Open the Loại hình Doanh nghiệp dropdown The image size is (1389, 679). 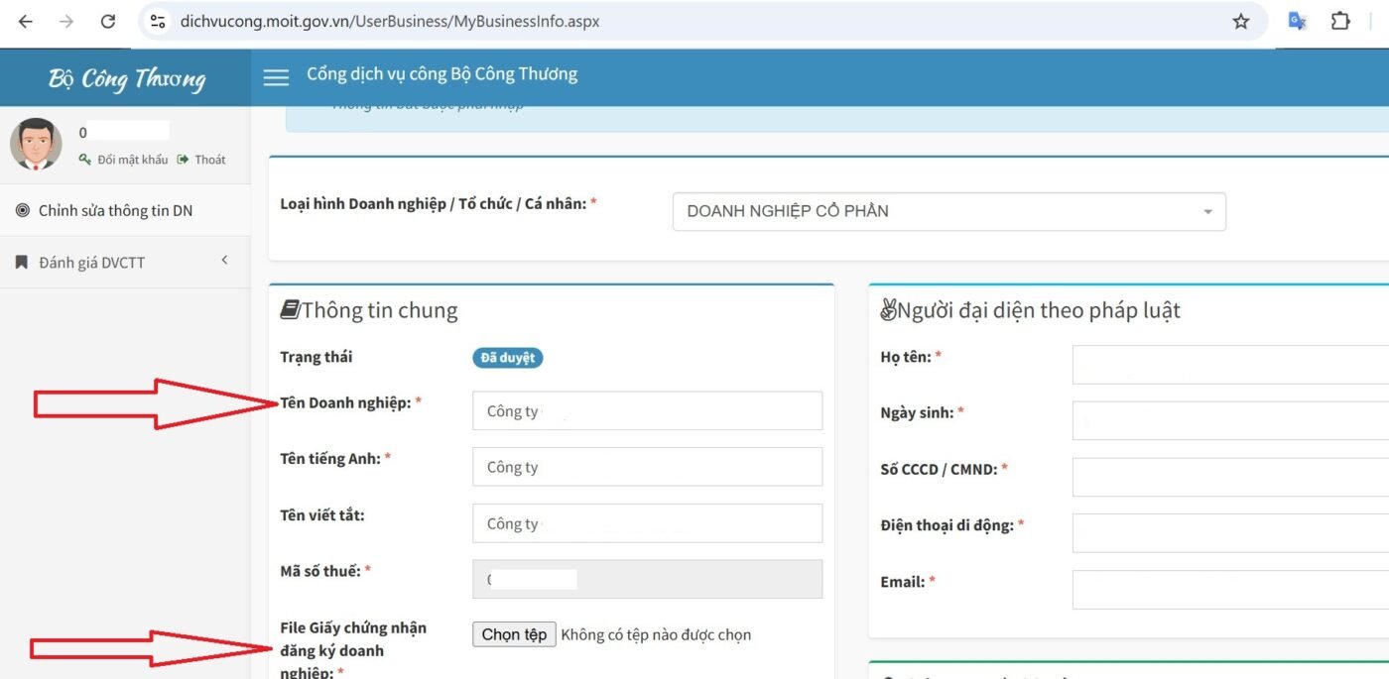pos(948,211)
